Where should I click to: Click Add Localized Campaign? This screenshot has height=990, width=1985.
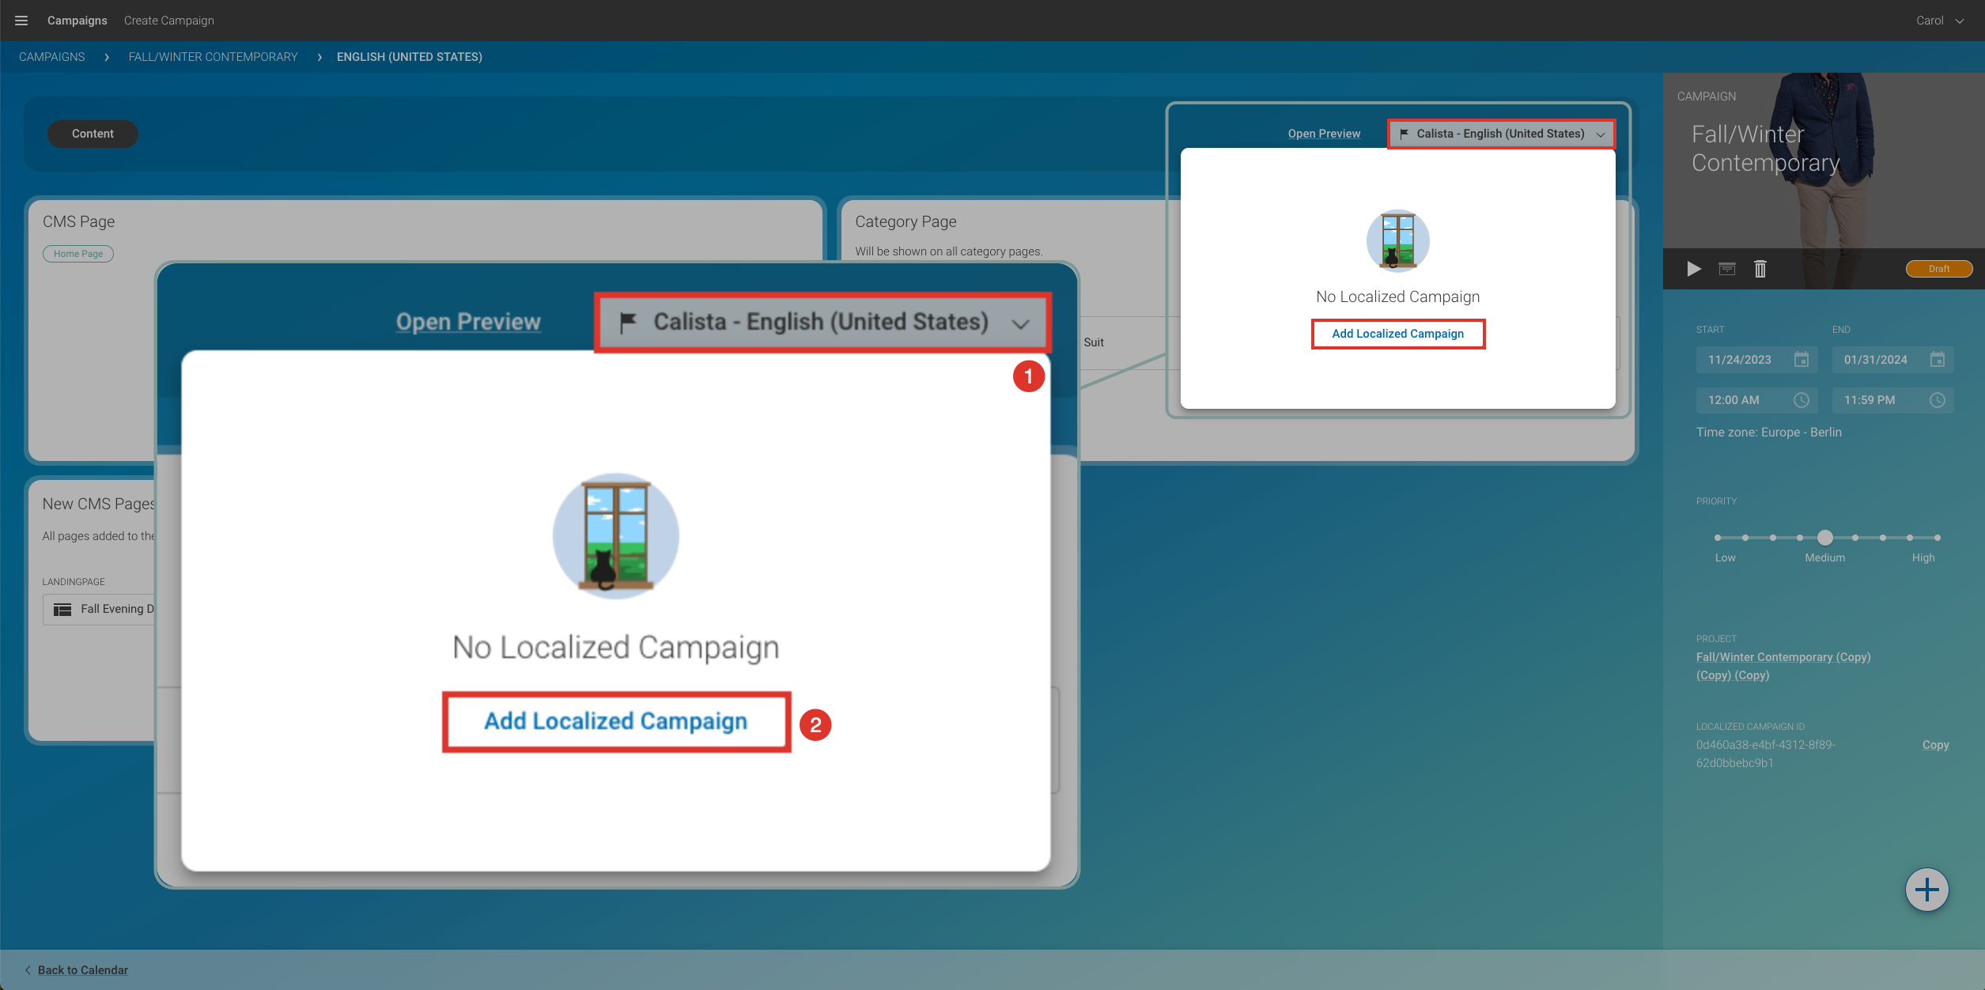pos(616,721)
